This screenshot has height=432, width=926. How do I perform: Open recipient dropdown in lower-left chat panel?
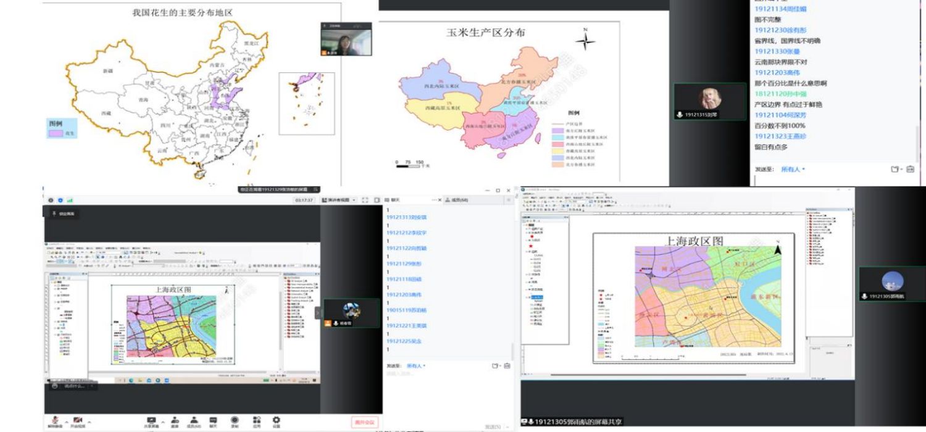415,366
